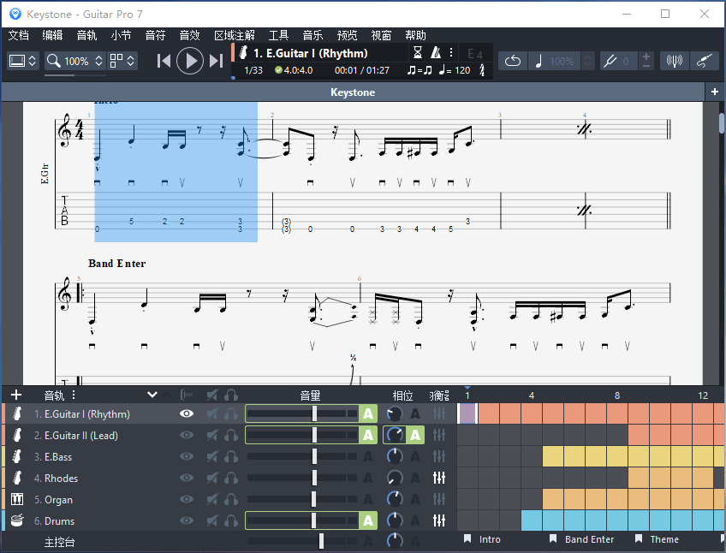Open the relative speed 100% stepper
Screen dimensions: 726x553
[587, 61]
